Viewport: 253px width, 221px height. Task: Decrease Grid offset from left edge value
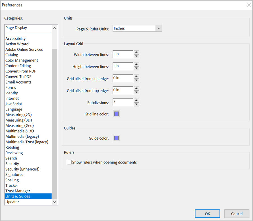point(136,80)
